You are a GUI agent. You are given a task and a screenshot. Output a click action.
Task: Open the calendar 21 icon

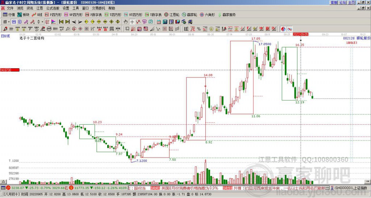[159, 22]
